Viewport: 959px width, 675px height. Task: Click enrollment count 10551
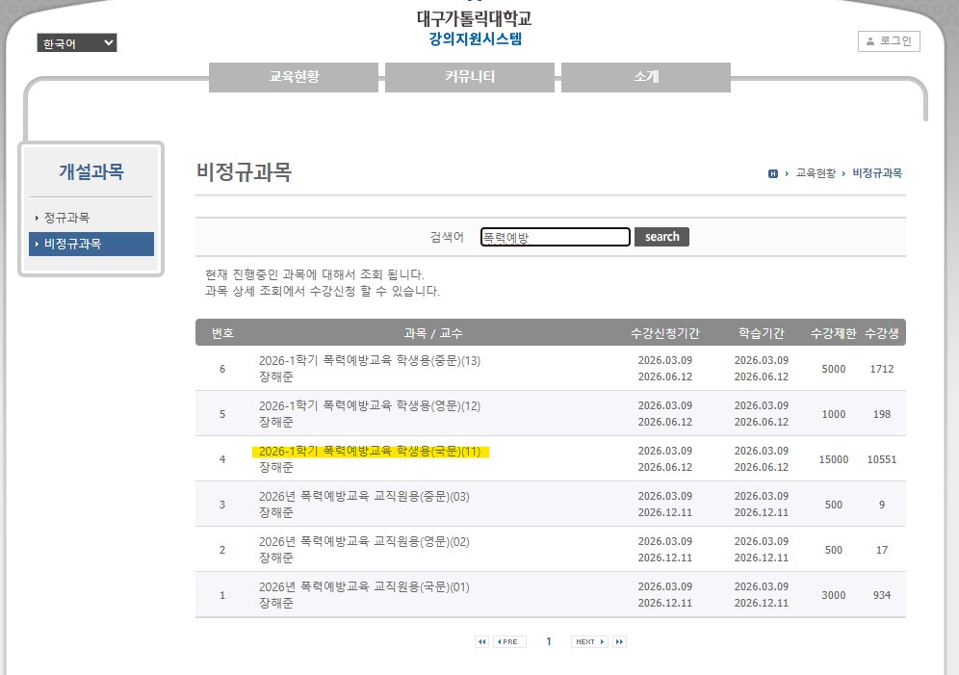point(881,459)
